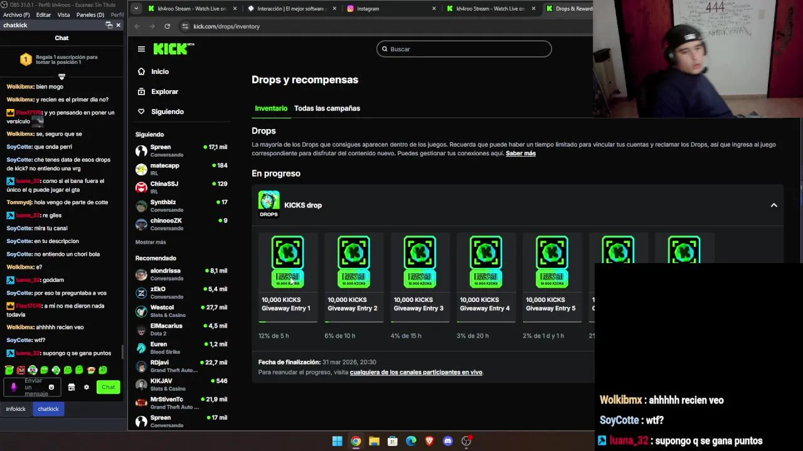Pick the red angry emote

tap(21, 370)
